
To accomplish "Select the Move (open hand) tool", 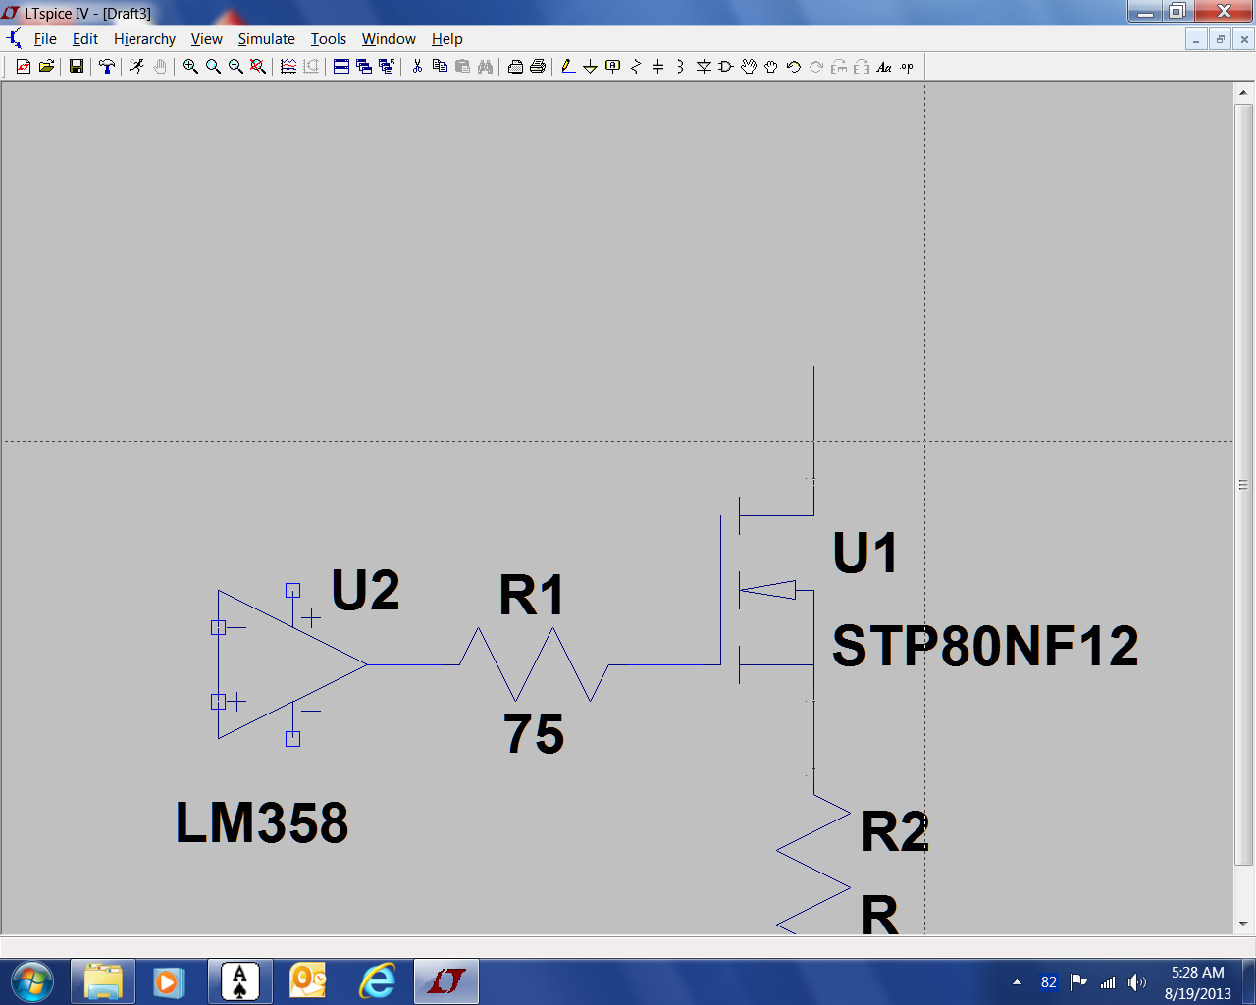I will point(749,67).
